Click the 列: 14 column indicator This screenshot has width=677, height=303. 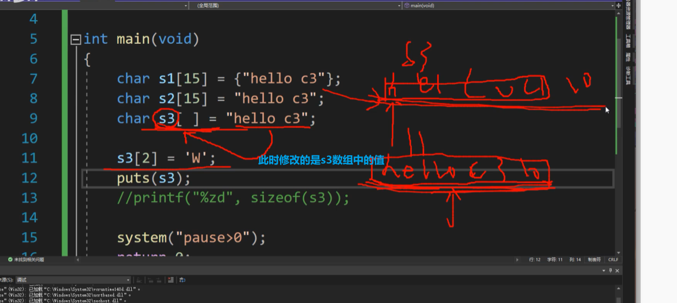[575, 260]
